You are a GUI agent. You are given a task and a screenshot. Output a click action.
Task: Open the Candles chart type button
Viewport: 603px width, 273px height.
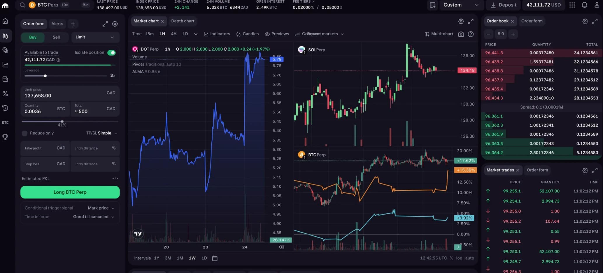(x=247, y=34)
